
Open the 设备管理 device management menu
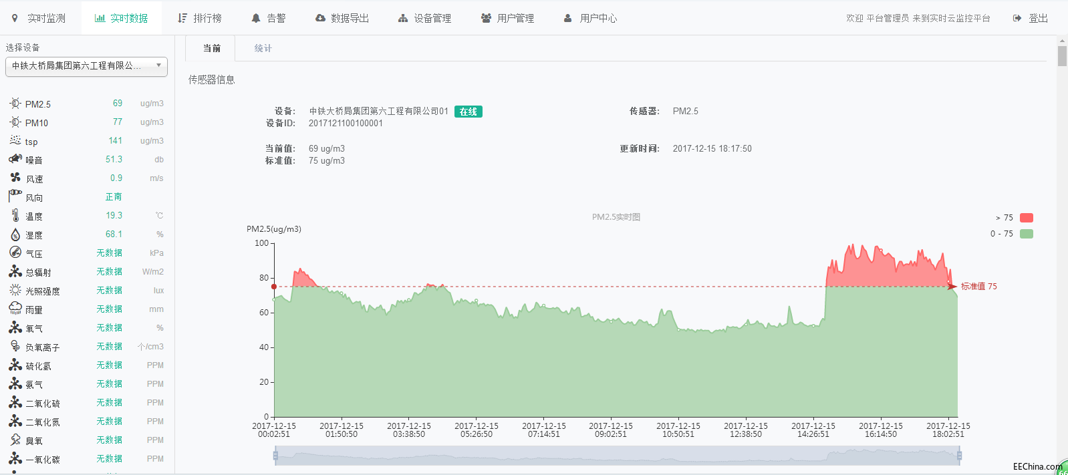pos(424,18)
